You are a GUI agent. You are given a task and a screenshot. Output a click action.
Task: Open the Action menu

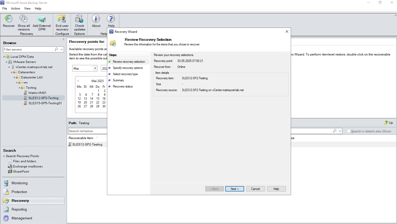click(x=15, y=9)
